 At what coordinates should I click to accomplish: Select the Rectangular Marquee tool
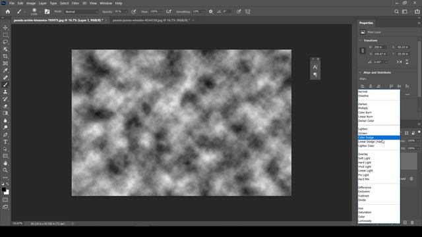[x=5, y=35]
